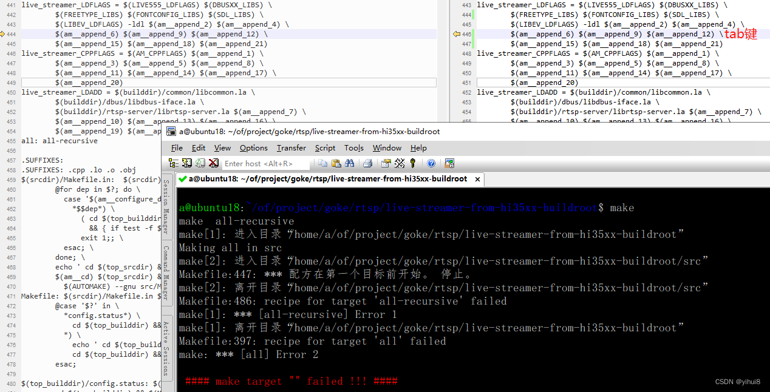Click the 'done; \' line 469

point(70,257)
